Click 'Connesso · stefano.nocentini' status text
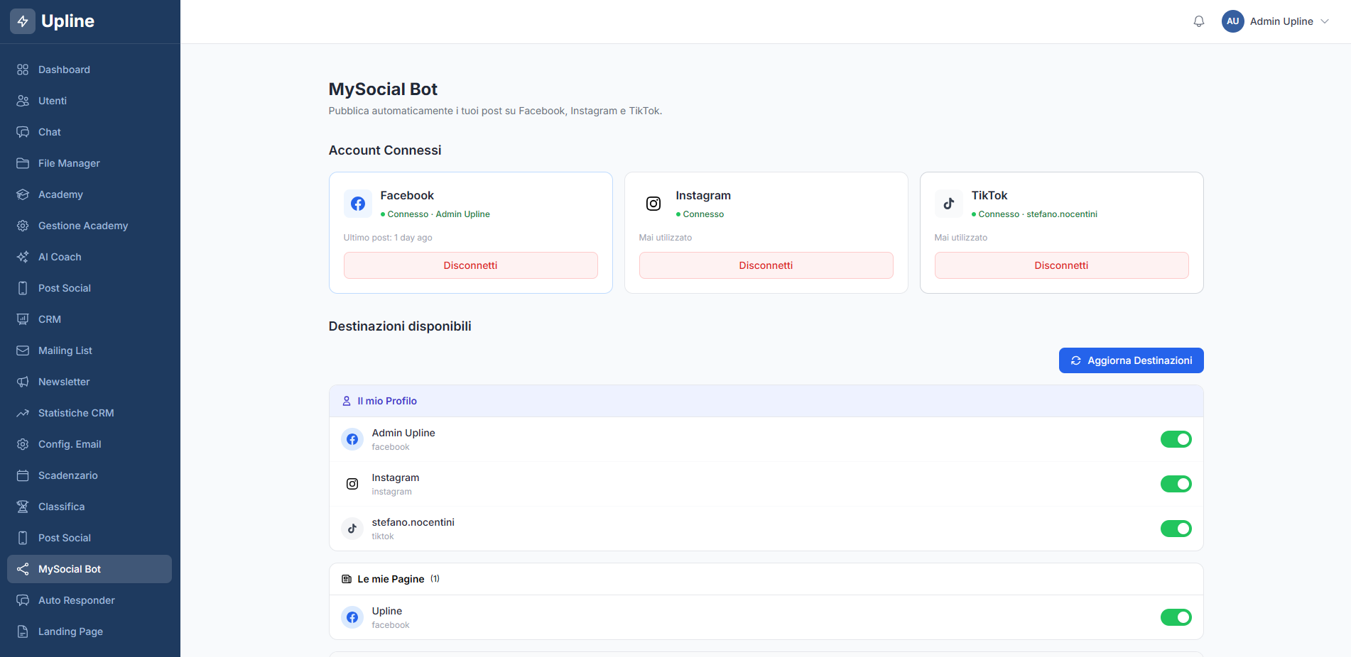The height and width of the screenshot is (657, 1351). point(1038,214)
